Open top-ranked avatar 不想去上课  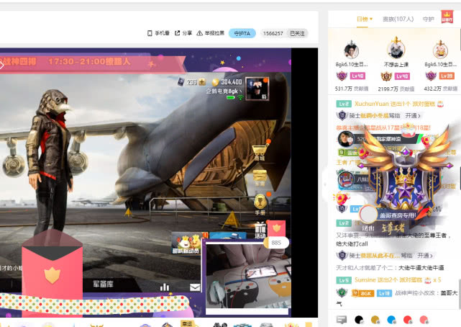point(396,50)
